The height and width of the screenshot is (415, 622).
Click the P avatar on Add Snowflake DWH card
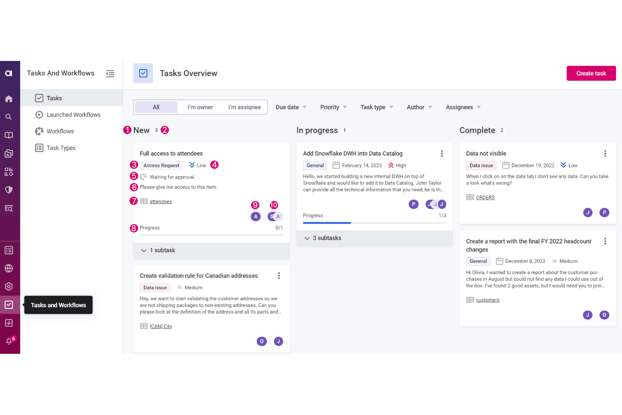tap(414, 204)
